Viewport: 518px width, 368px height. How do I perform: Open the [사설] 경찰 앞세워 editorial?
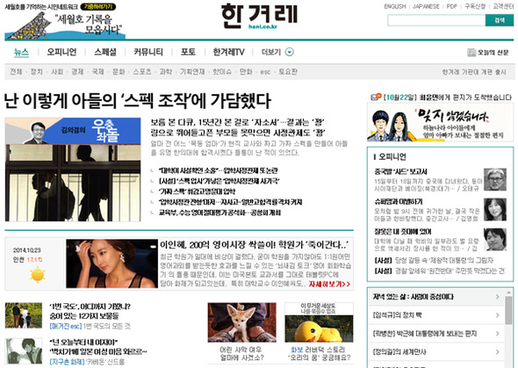[x=440, y=271]
